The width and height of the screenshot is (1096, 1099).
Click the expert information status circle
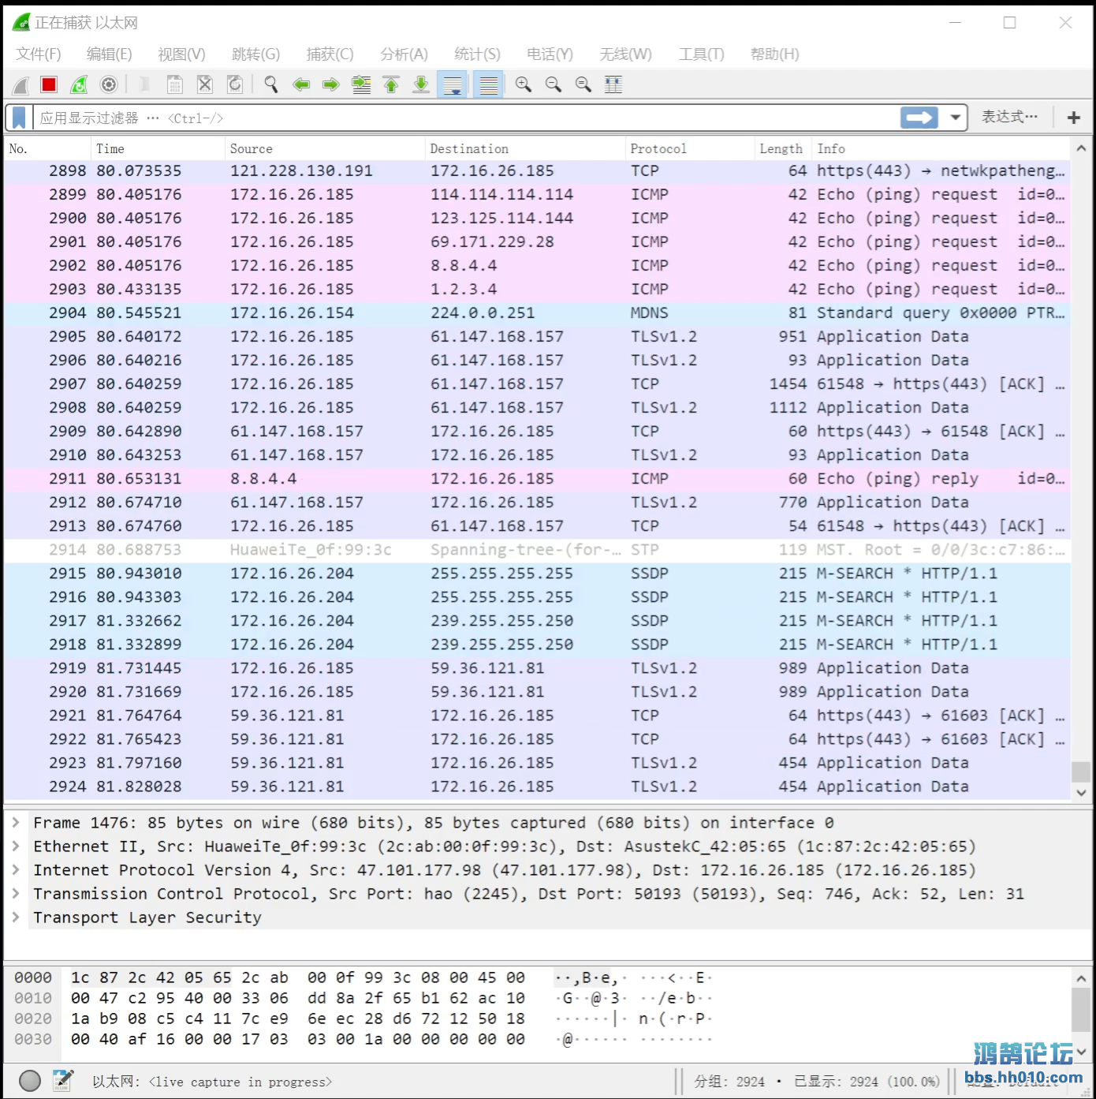[29, 1081]
